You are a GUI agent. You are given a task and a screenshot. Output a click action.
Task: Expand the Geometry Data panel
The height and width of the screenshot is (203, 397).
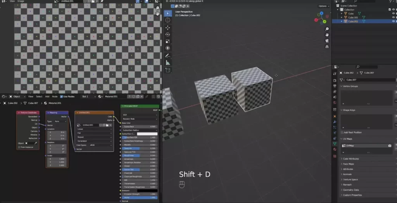(x=350, y=190)
